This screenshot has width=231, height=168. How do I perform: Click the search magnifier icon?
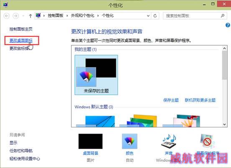[223, 15]
